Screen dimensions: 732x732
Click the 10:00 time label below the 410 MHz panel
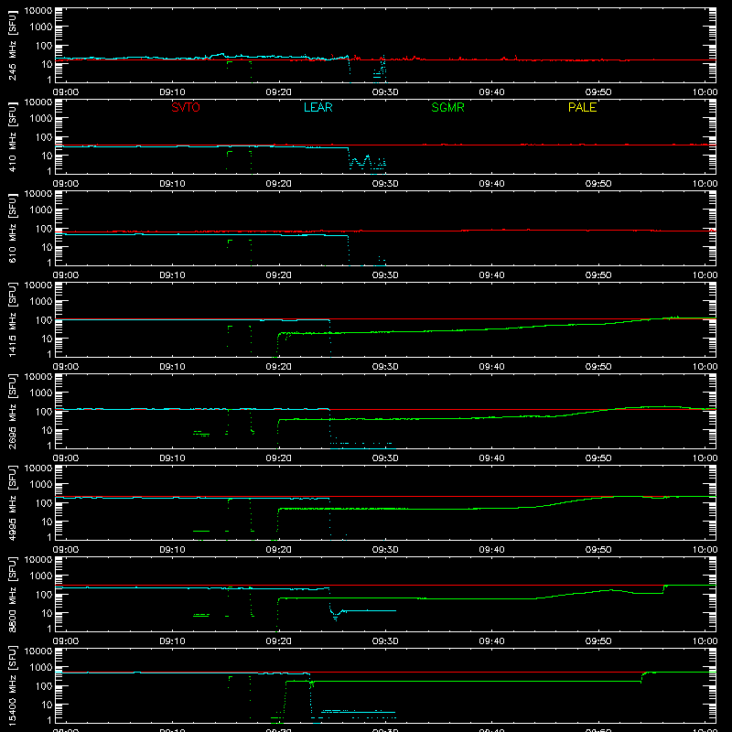(x=705, y=184)
